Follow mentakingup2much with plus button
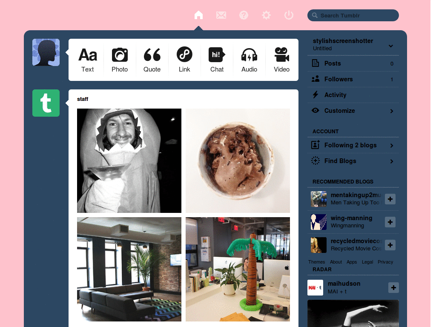 click(x=390, y=199)
